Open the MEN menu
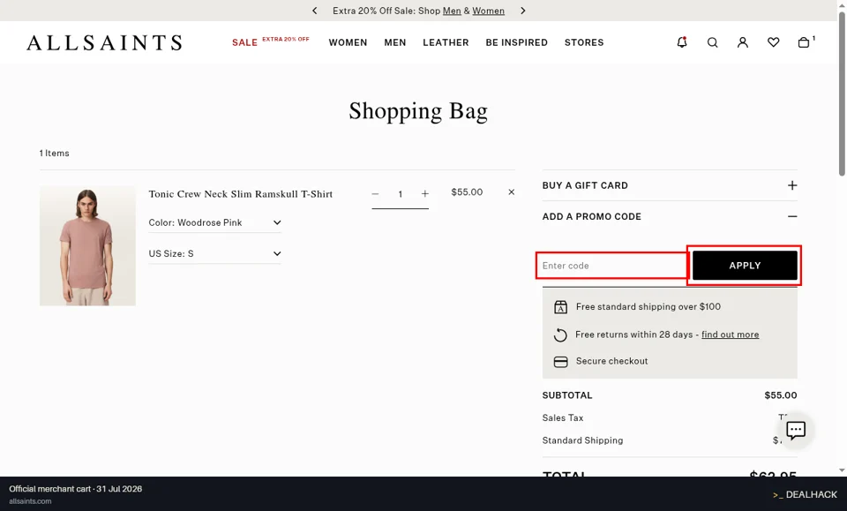Viewport: 847px width, 511px height. click(395, 42)
